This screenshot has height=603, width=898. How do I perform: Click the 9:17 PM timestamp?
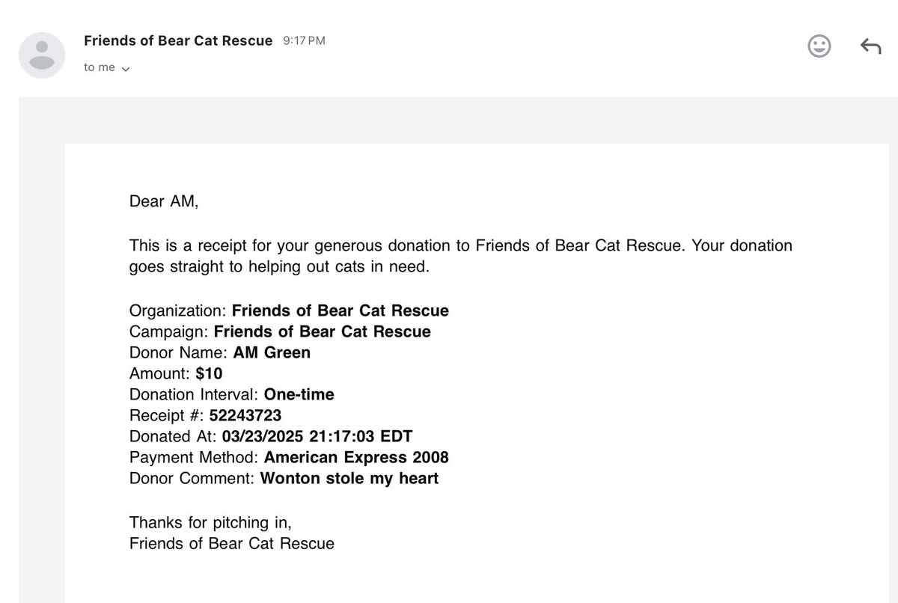pyautogui.click(x=304, y=41)
